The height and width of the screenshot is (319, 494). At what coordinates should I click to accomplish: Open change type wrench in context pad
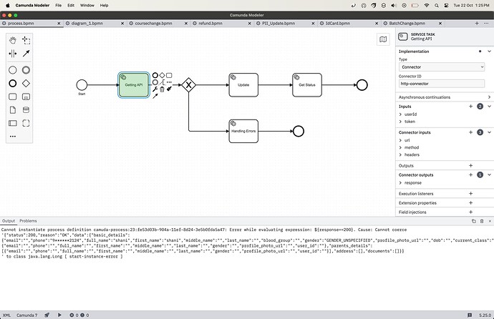[155, 89]
